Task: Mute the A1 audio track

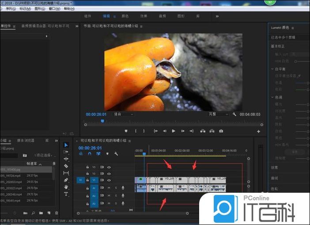Action: pos(109,188)
